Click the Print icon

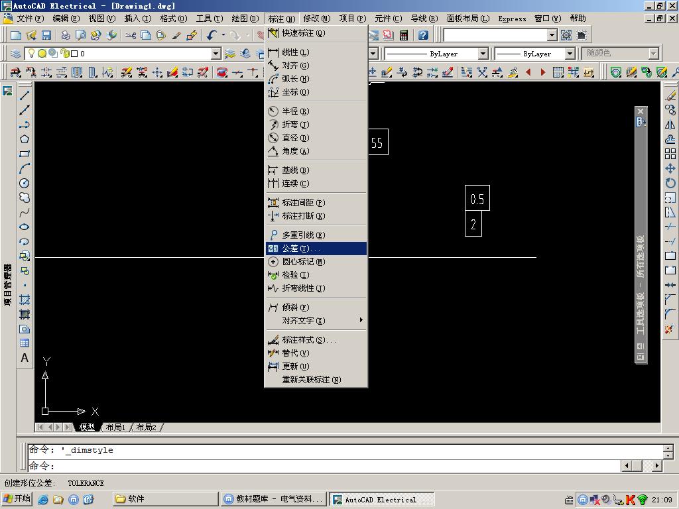[x=66, y=35]
